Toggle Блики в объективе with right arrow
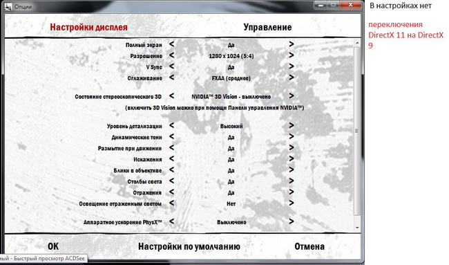 pos(292,170)
